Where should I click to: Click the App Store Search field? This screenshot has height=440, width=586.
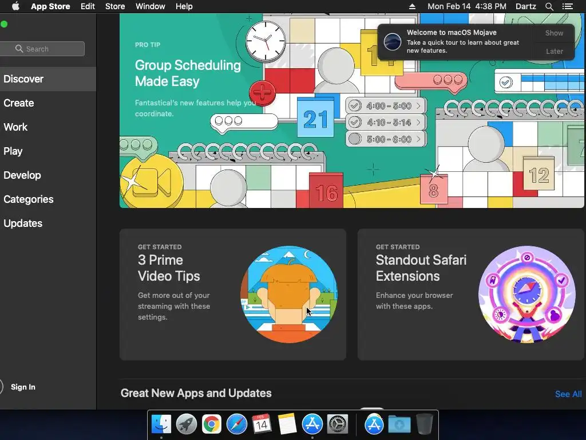tap(42, 49)
